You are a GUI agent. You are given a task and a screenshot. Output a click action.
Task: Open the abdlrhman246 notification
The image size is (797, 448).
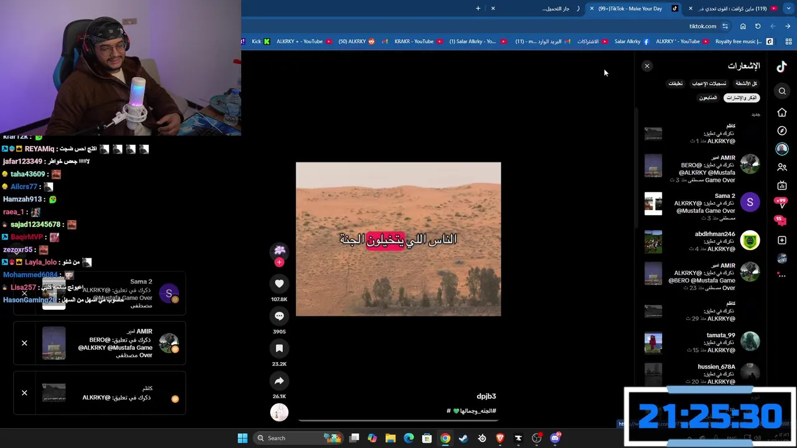click(x=702, y=241)
